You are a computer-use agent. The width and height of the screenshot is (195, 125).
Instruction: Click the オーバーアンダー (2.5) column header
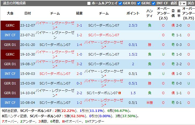click(x=163, y=13)
